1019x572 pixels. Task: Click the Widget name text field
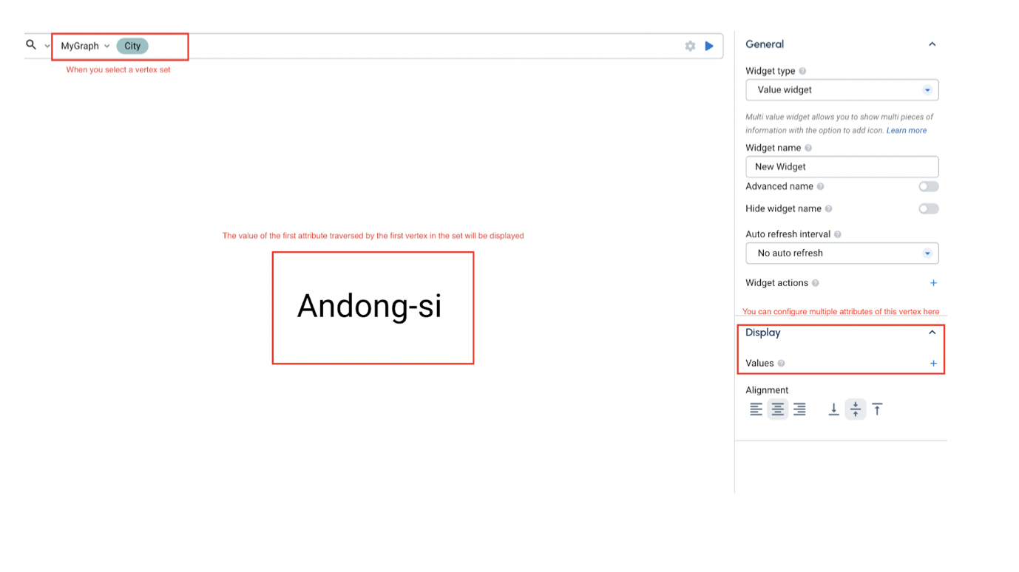(x=842, y=167)
